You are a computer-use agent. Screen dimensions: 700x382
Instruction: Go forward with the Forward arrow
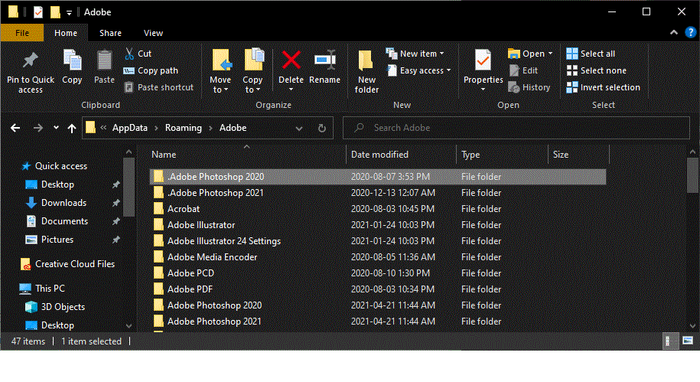(x=38, y=129)
